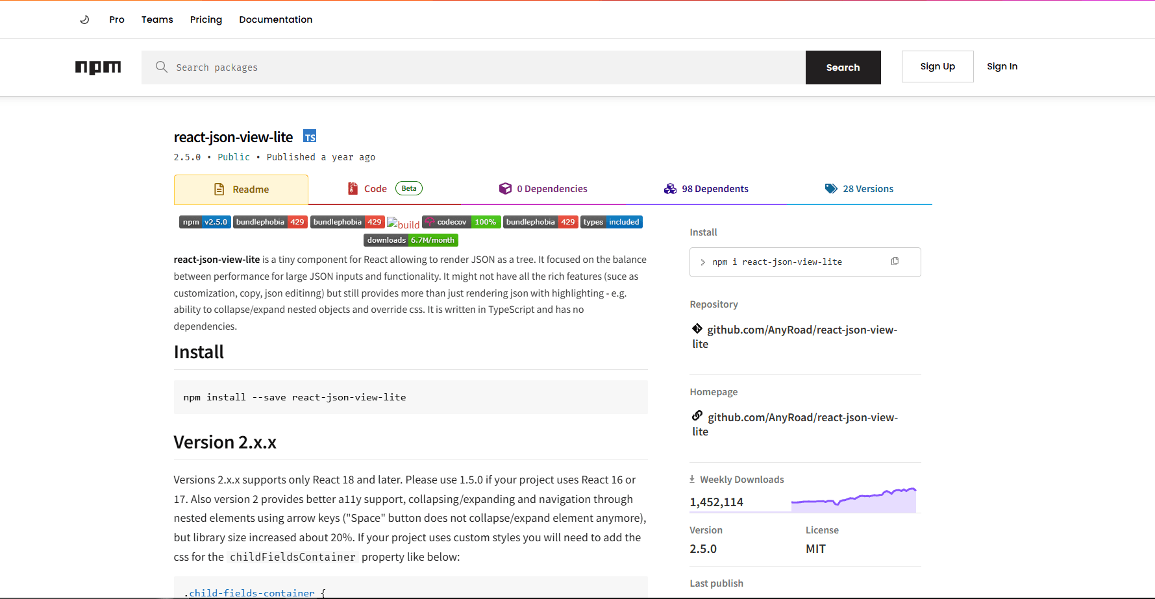Image resolution: width=1155 pixels, height=599 pixels.
Task: Click the react-json-view-lite package title
Action: [233, 137]
